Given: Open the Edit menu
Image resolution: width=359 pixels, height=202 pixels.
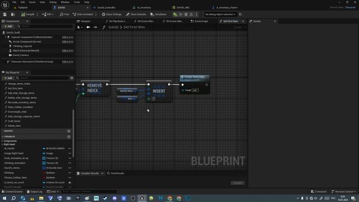Looking at the screenshot, I should [x=22, y=2].
